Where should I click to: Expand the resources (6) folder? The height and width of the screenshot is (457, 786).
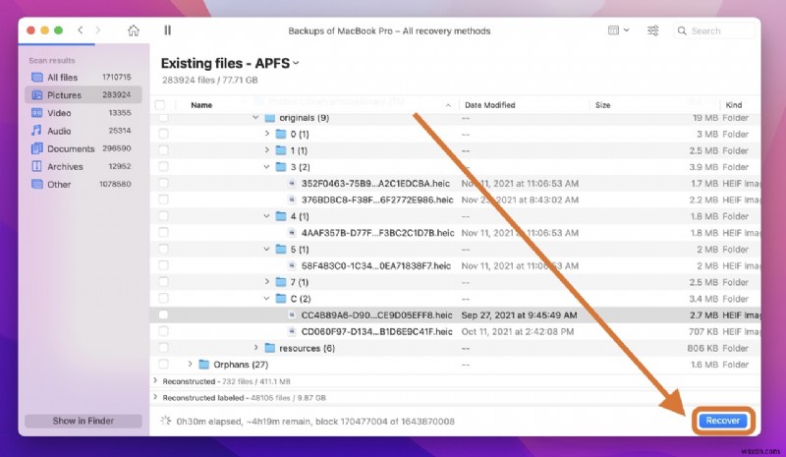[255, 348]
